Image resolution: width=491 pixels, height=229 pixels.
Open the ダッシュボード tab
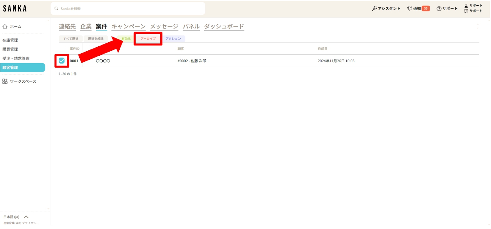point(224,27)
